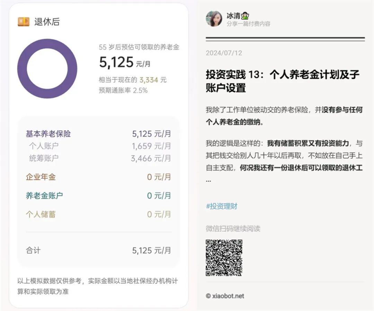Open the 冰清 profile avatar
The image size is (374, 311).
click(214, 19)
